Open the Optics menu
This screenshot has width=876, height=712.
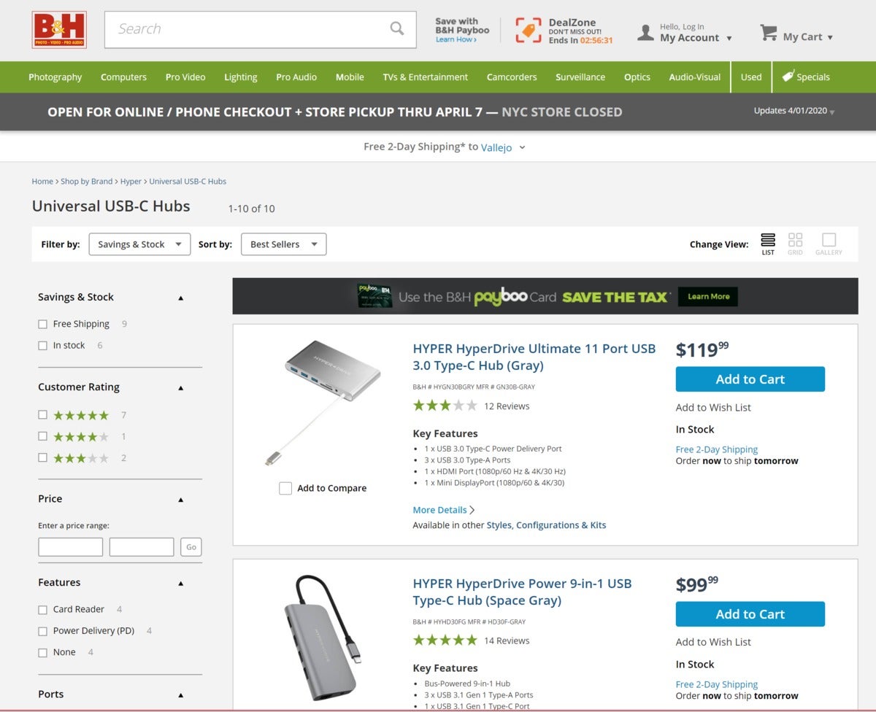(x=637, y=77)
